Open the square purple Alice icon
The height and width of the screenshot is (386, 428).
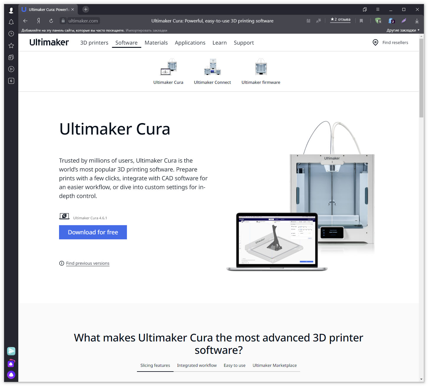[11, 363]
